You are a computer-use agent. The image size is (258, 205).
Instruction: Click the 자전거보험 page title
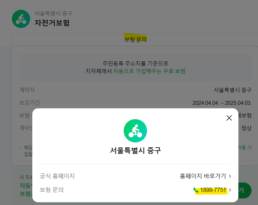pos(52,23)
